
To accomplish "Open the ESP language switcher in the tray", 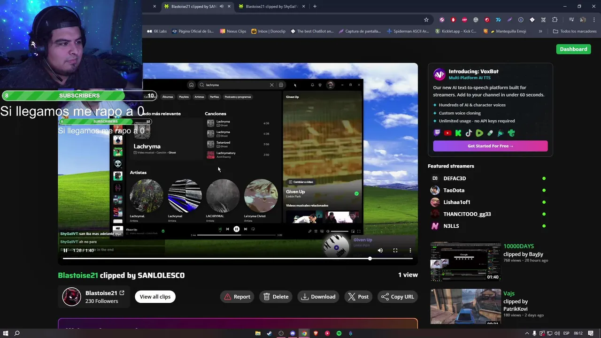I will tap(566, 333).
